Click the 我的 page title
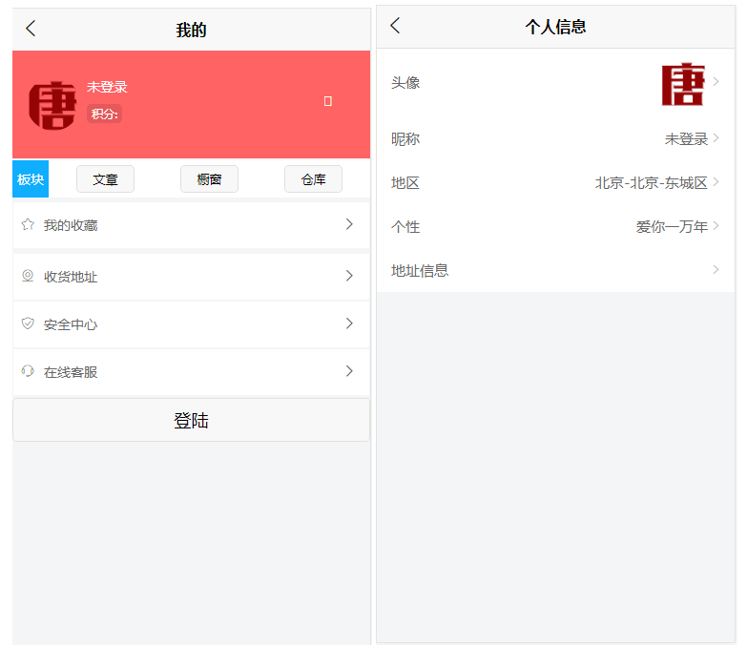The width and height of the screenshot is (747, 646). [191, 30]
